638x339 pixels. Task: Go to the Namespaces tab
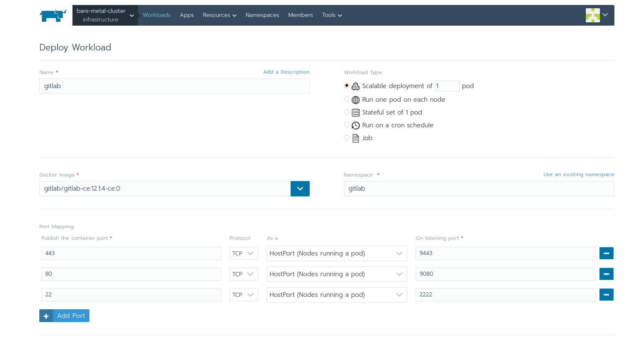click(262, 15)
